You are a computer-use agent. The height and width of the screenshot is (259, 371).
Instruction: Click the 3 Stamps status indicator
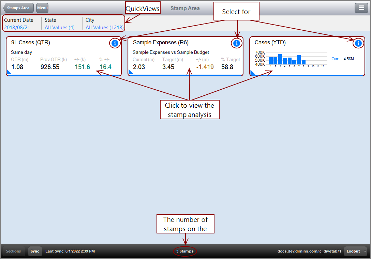point(185,251)
